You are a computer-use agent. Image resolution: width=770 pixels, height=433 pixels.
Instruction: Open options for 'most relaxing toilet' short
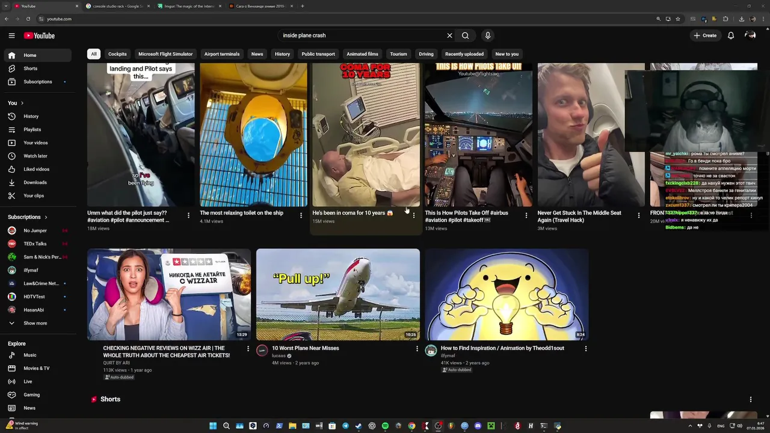[301, 215]
